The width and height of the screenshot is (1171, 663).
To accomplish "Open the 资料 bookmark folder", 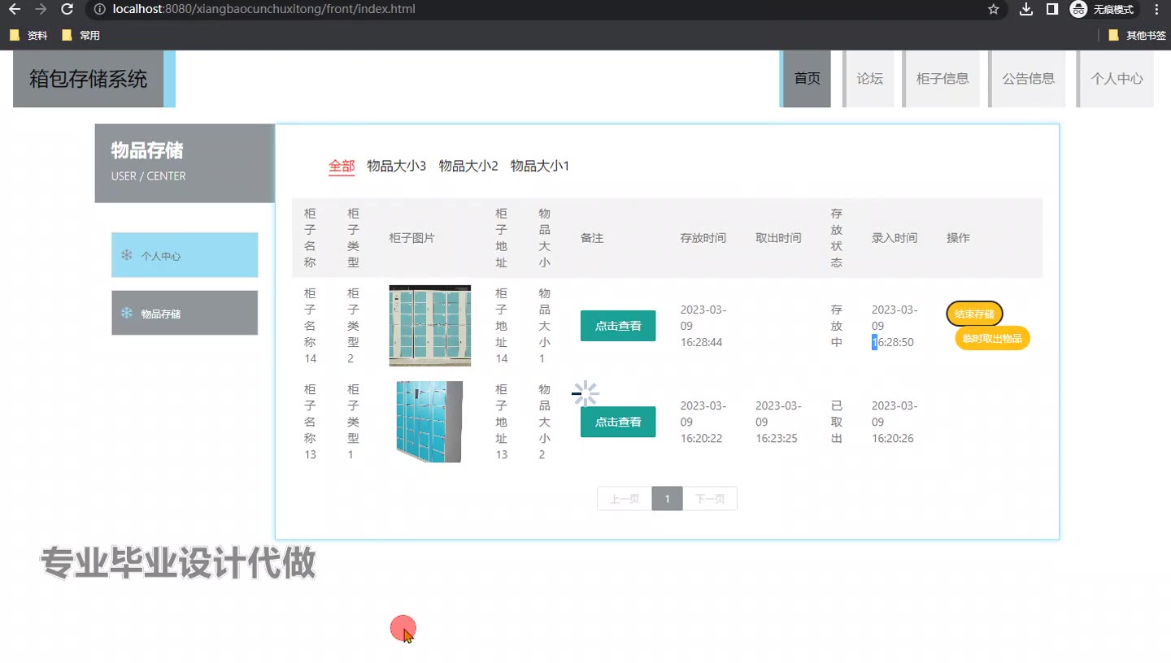I will pos(29,36).
